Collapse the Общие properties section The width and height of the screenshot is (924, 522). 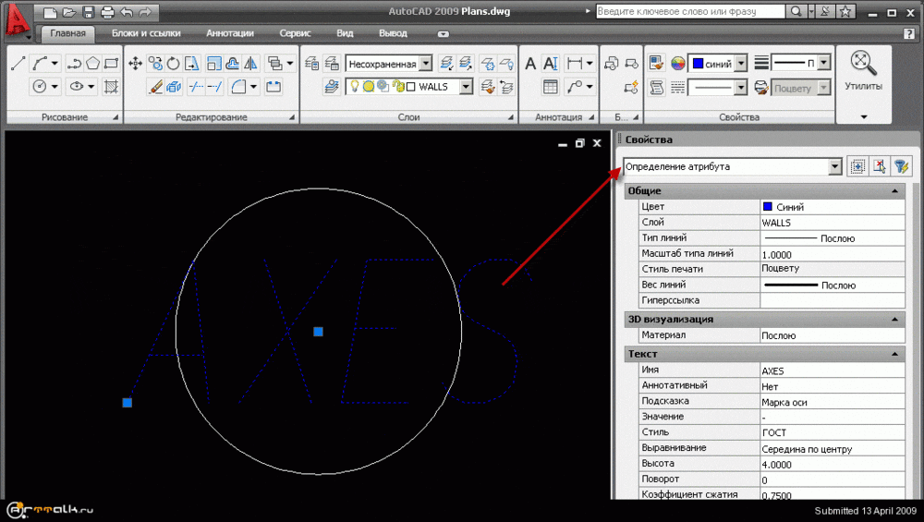[x=894, y=191]
